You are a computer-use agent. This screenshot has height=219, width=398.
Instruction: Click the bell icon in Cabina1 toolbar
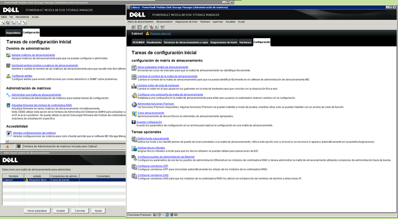click(156, 27)
